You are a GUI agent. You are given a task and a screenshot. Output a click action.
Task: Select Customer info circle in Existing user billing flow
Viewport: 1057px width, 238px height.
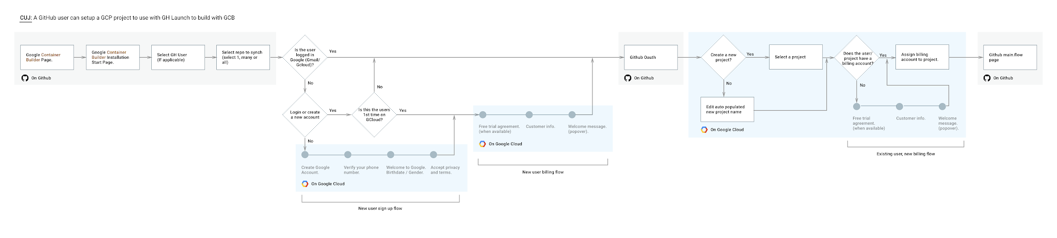(x=900, y=107)
